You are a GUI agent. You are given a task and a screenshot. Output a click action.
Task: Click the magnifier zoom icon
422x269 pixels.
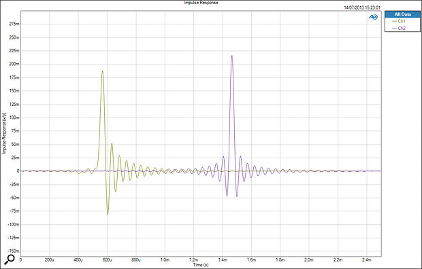click(10, 259)
